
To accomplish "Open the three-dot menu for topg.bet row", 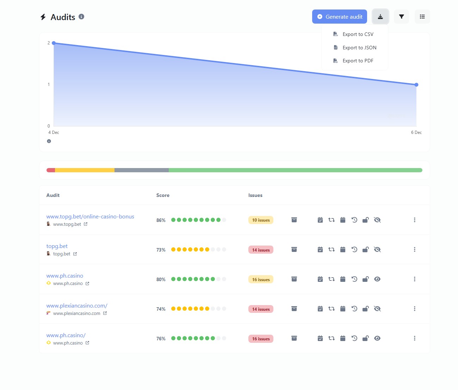I will pos(415,249).
